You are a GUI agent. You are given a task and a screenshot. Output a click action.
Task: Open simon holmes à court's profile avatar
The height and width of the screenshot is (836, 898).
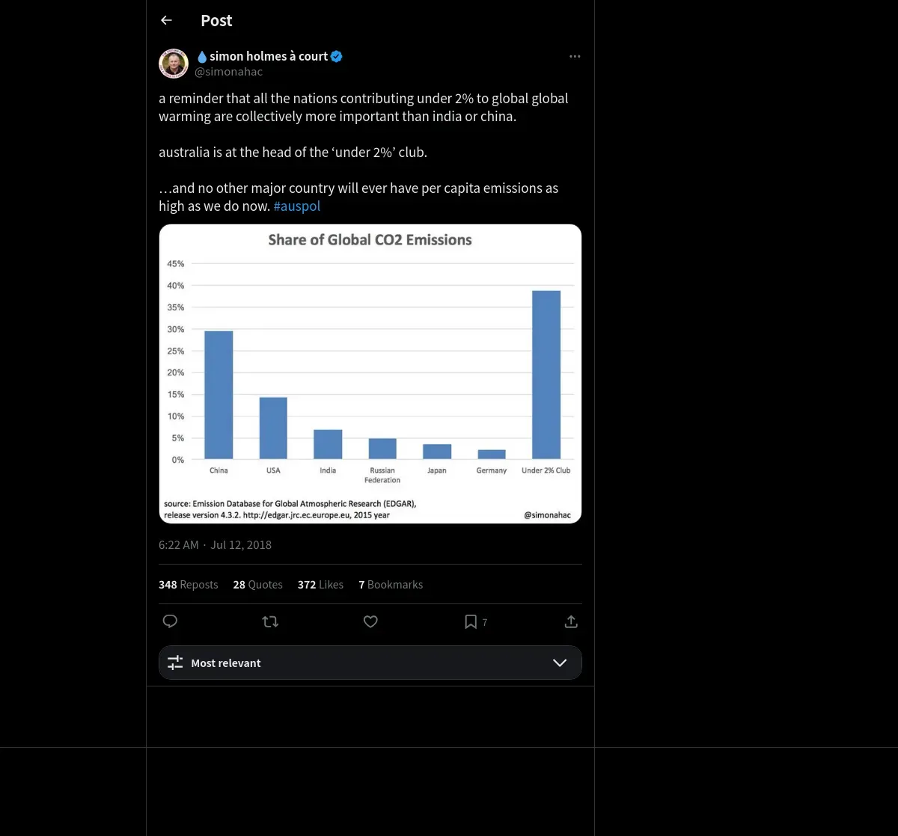(174, 64)
